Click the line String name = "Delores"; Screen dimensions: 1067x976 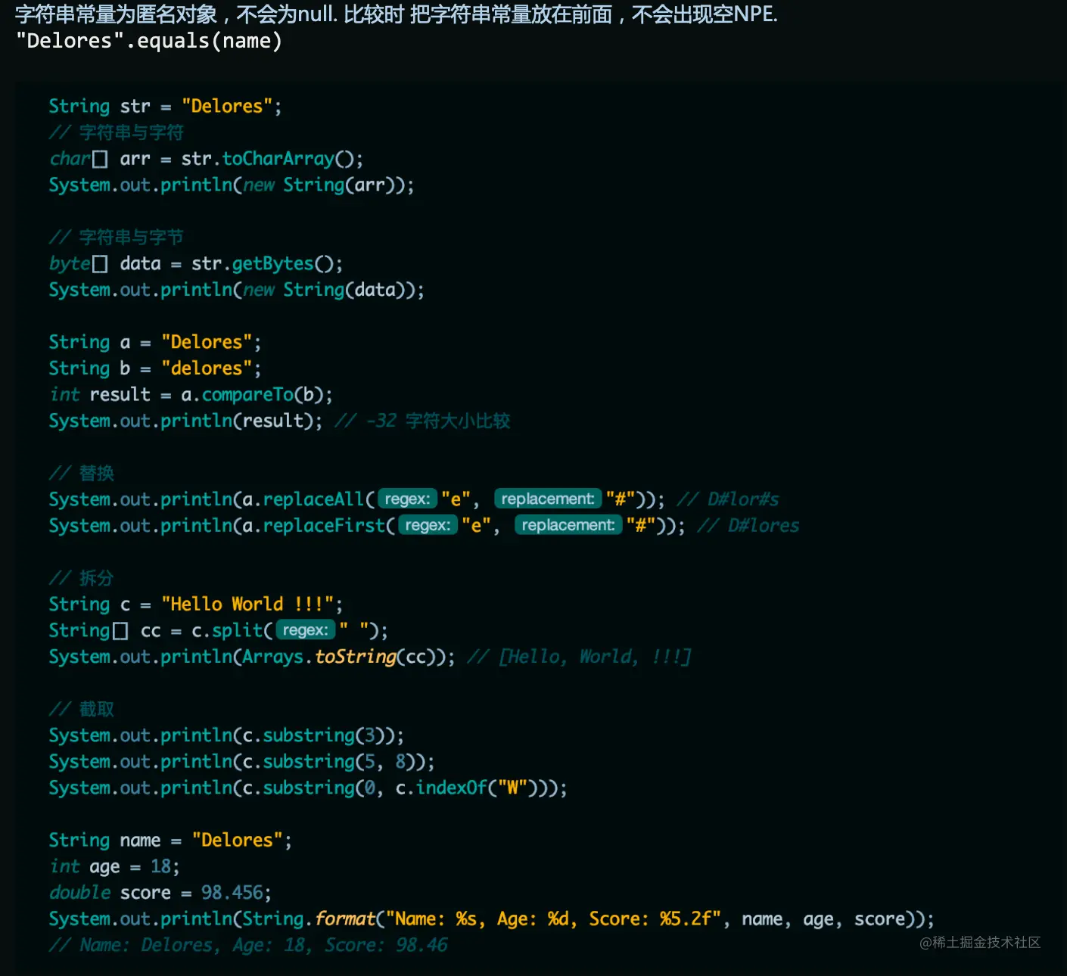click(x=170, y=840)
